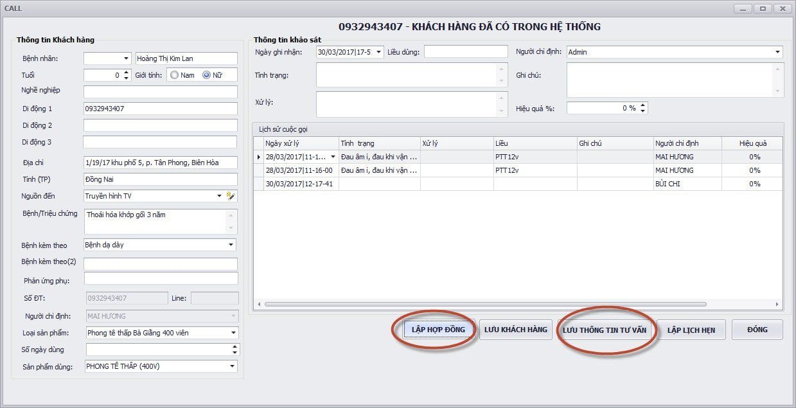Click the edit pencil icon beside Nguồn đến
The height and width of the screenshot is (408, 796).
point(232,196)
